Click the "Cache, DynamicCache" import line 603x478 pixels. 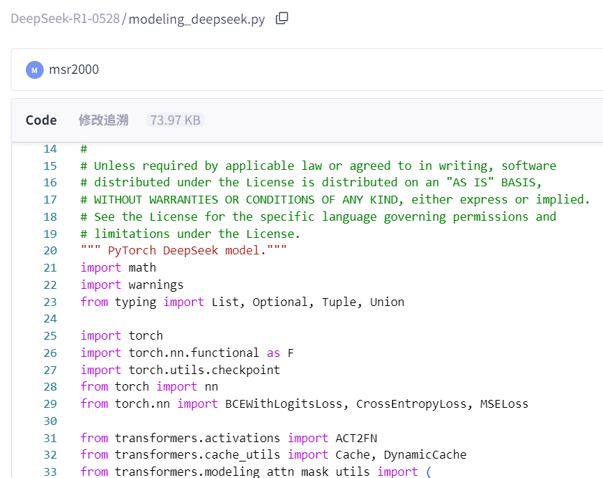tap(273, 454)
